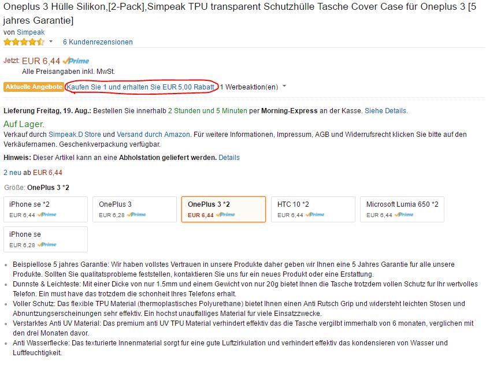Click the star rating icons

pos(24,42)
